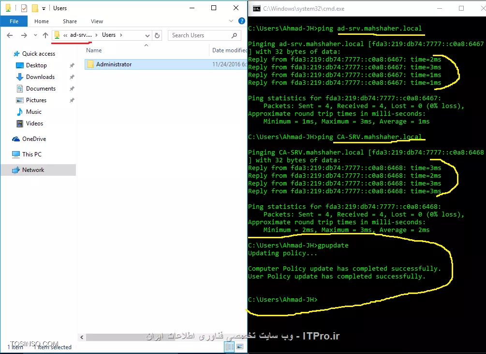Select the ad-srv segment in the address bar

pos(81,35)
